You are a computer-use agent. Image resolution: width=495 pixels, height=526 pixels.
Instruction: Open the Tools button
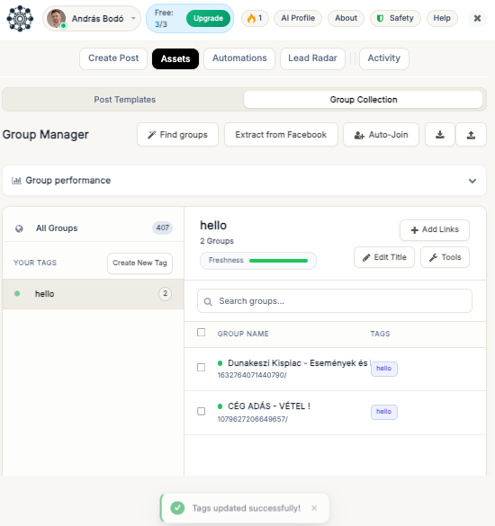(445, 257)
